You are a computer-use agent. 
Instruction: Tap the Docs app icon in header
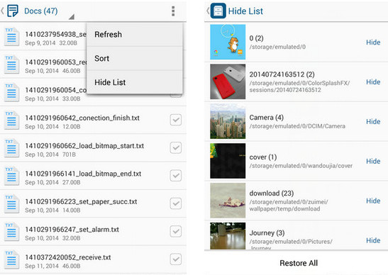coord(13,11)
